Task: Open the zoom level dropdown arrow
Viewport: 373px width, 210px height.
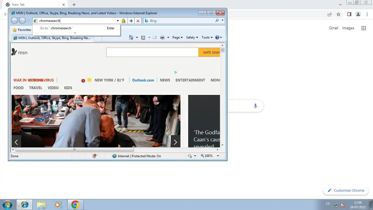Action: pos(218,156)
